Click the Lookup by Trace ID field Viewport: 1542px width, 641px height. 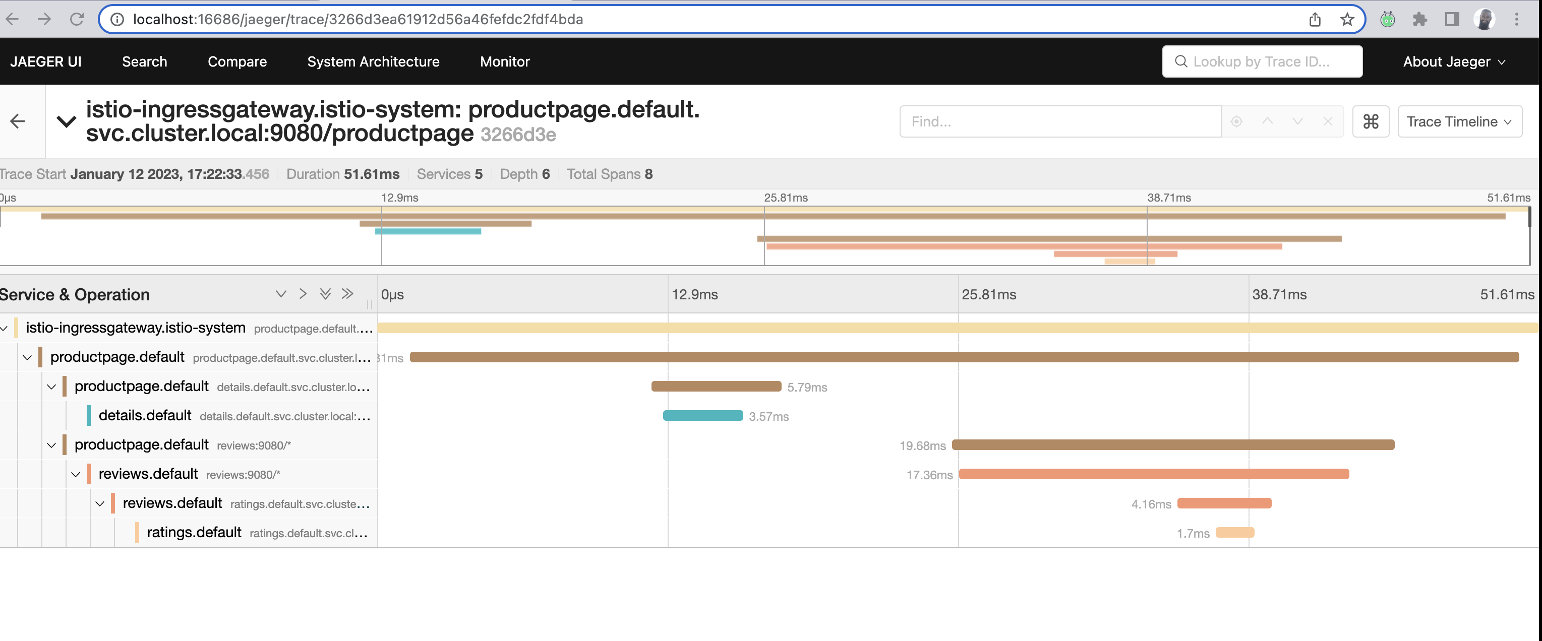(1263, 61)
